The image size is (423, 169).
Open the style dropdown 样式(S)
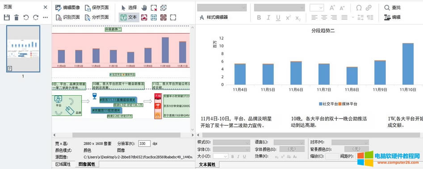point(231,142)
